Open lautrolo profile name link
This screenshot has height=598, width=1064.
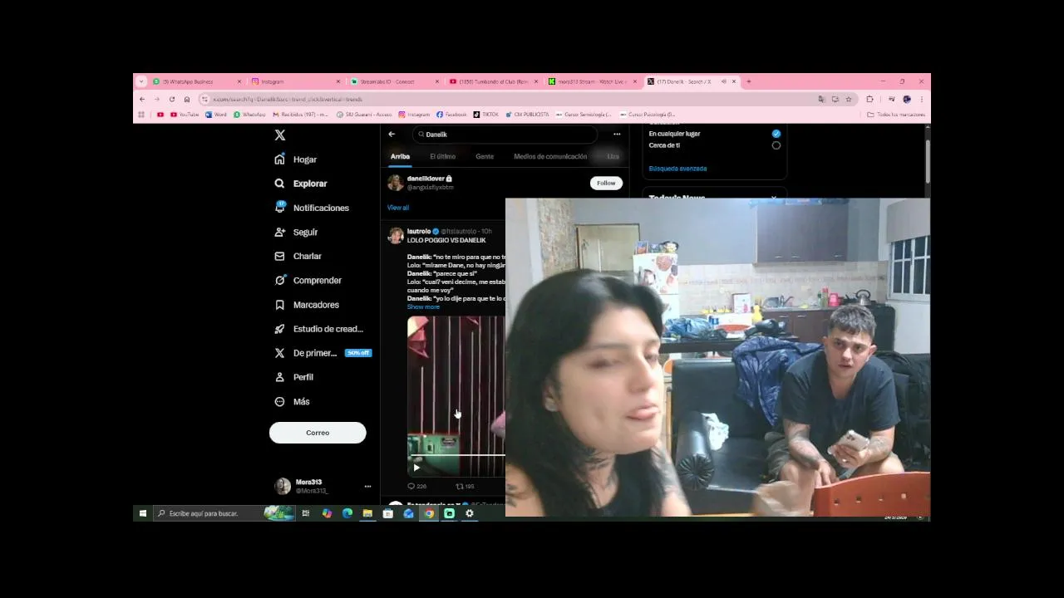pyautogui.click(x=419, y=231)
